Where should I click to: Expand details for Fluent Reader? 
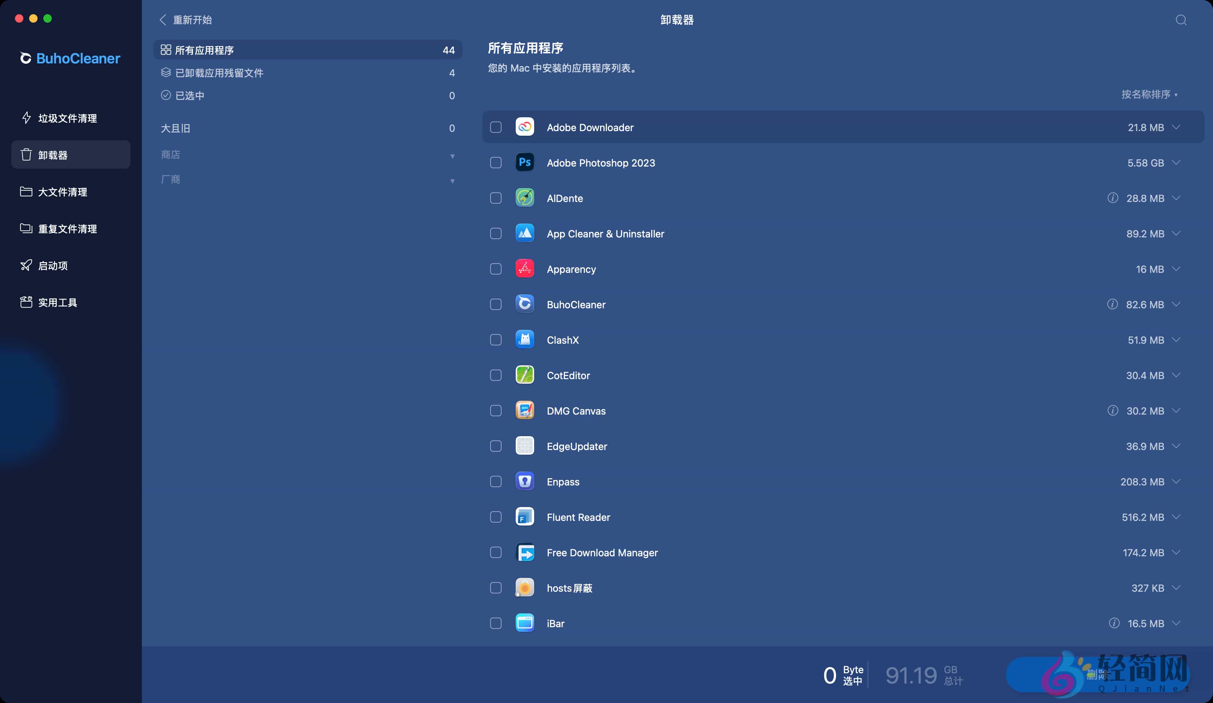click(1176, 517)
